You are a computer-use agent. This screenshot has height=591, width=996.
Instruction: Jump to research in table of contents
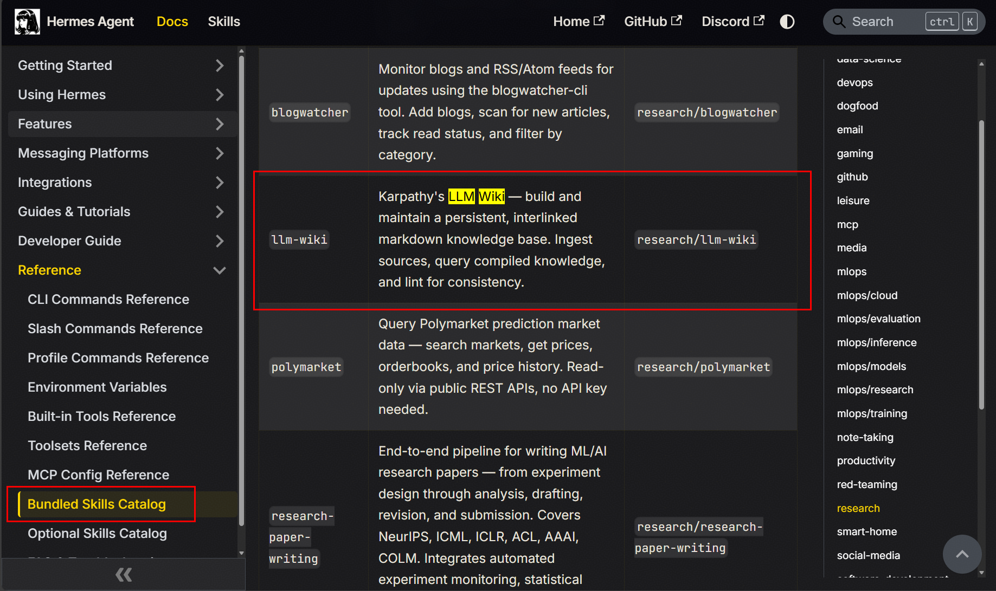pos(858,508)
